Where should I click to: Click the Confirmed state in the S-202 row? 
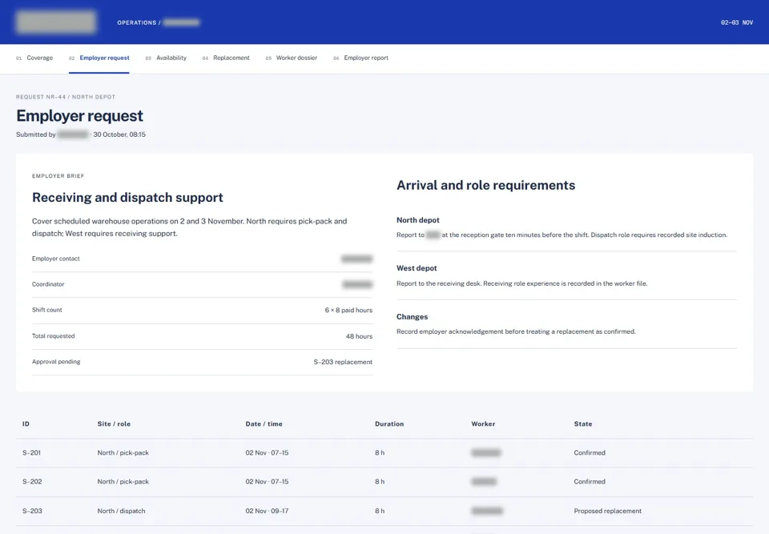590,481
